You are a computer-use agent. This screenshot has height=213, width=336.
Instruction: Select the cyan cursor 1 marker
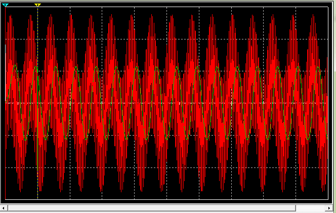(6, 5)
